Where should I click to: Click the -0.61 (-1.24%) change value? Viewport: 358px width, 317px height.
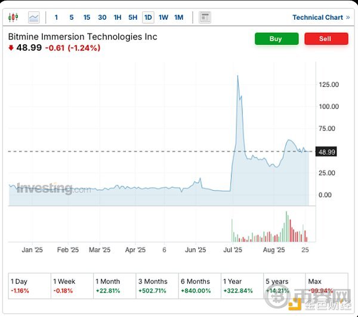pos(73,48)
